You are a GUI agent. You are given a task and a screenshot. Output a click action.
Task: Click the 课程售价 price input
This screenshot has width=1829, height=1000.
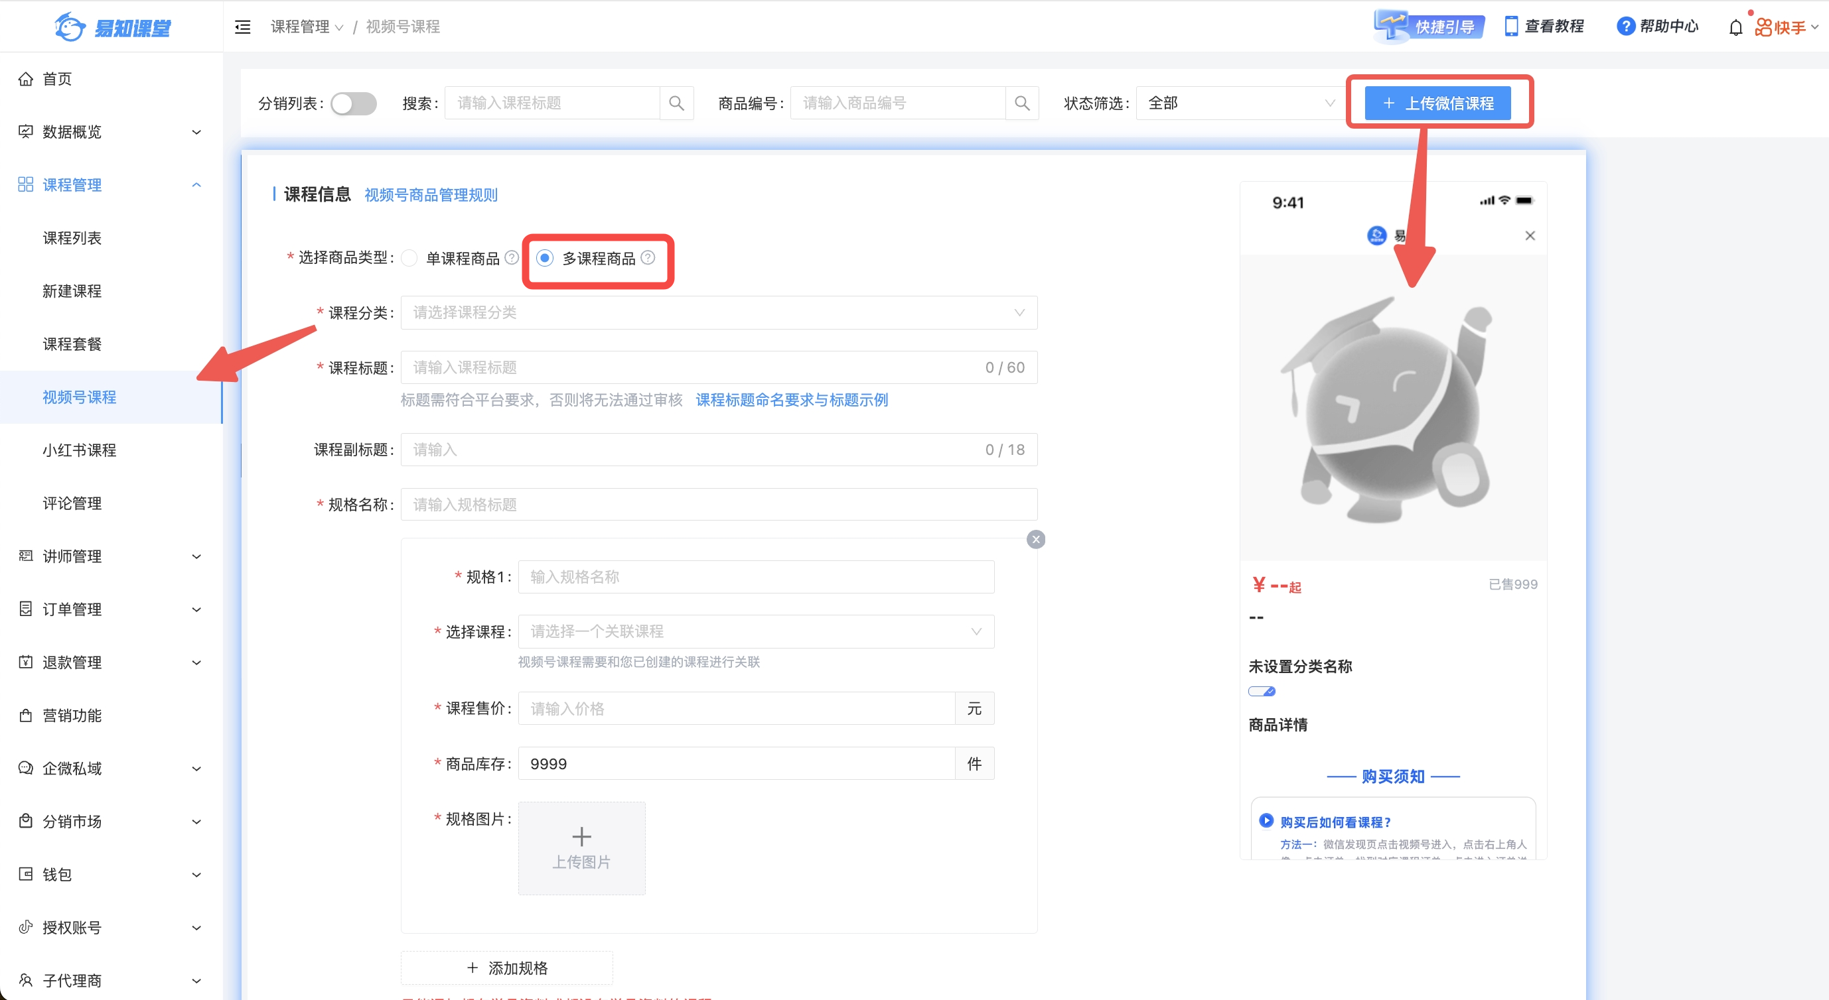(736, 708)
